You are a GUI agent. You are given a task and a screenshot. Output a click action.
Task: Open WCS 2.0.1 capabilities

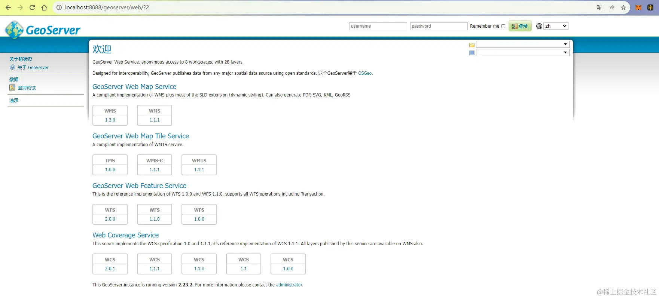(110, 269)
